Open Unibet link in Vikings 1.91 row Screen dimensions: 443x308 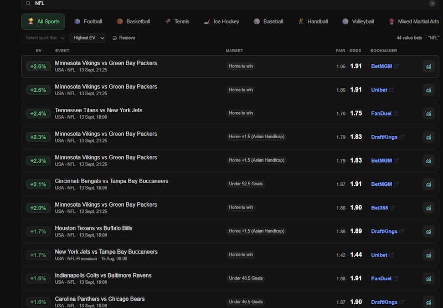click(379, 90)
